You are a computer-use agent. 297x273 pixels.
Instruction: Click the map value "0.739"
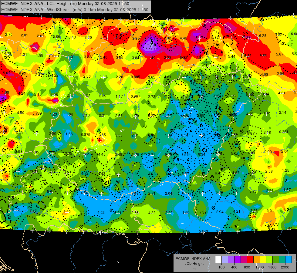37,113
